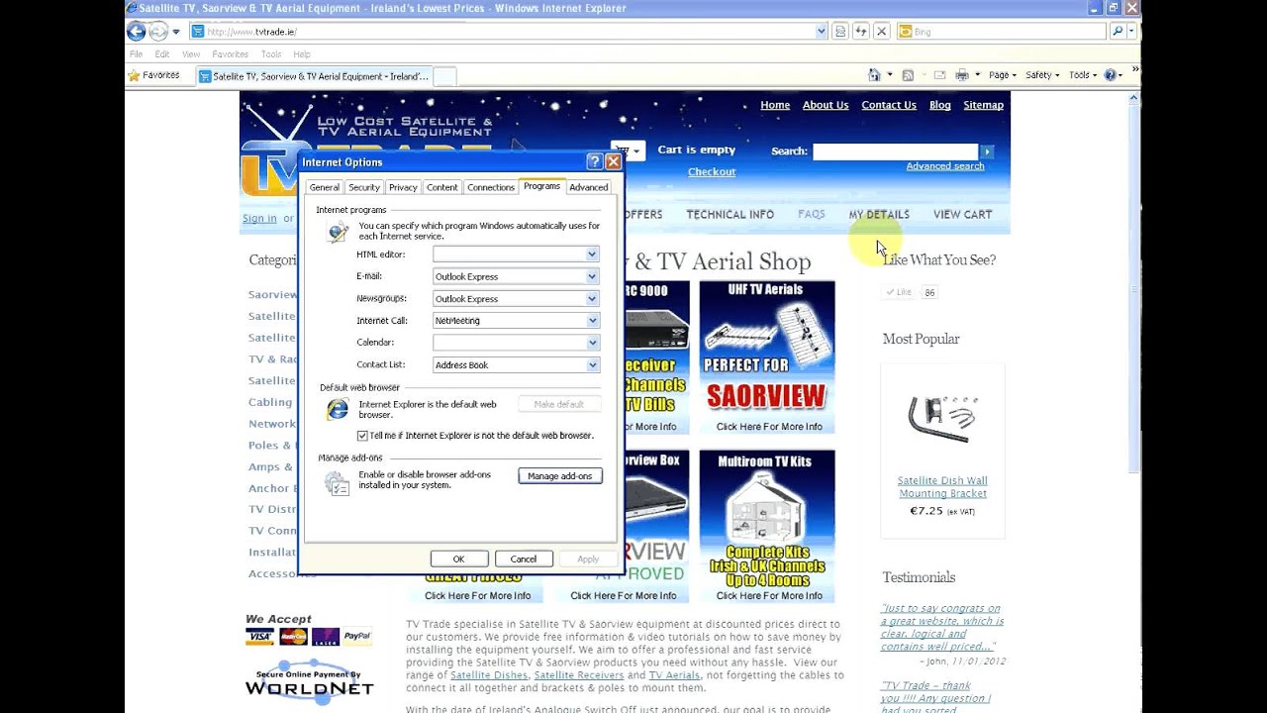Toggle 'Tell me if Internet Explorer is not default' checkbox
1267x713 pixels.
pos(362,436)
